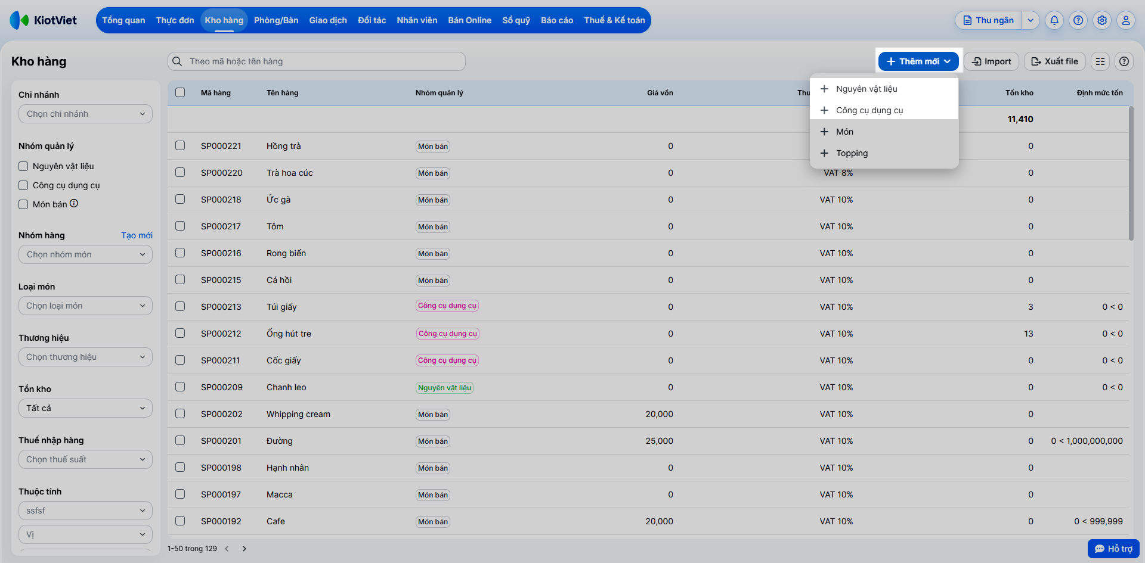
Task: Tick checkbox for SP000221 Hồng trà
Action: click(180, 145)
